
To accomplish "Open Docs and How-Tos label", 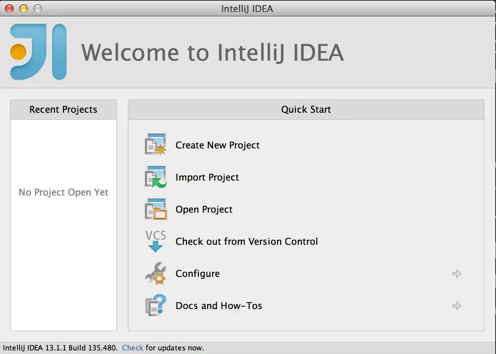I will 219,306.
